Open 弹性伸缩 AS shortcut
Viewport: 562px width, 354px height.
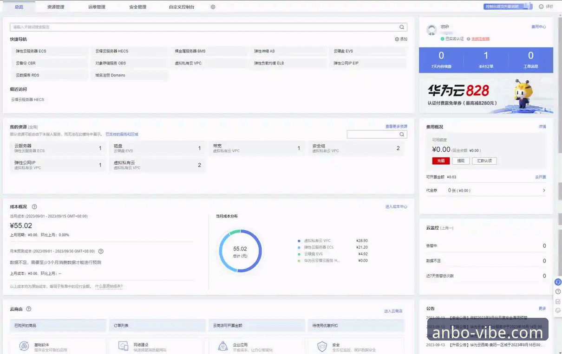pyautogui.click(x=288, y=51)
